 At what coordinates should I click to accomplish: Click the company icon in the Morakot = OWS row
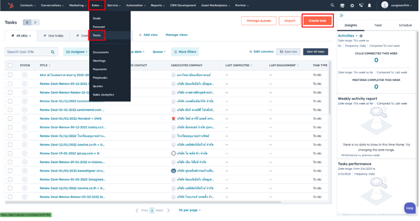(x=173, y=119)
